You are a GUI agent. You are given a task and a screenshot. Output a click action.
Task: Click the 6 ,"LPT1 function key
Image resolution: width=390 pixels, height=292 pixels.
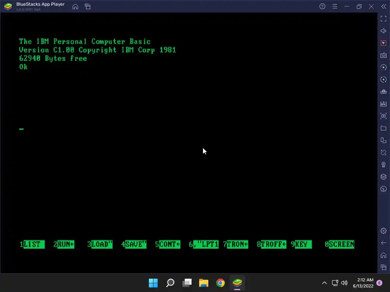[x=204, y=244]
